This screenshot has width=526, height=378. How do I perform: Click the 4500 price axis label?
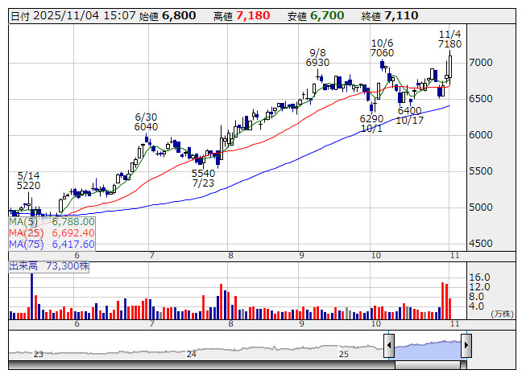click(x=481, y=244)
